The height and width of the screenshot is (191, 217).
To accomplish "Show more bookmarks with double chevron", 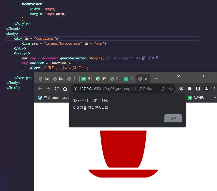I will [214, 97].
